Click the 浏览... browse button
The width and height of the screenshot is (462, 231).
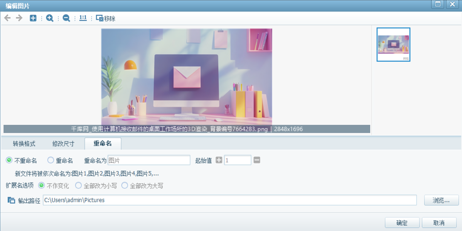point(441,200)
